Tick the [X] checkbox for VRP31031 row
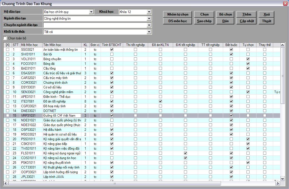Viewport: 289px width, 189px height. 8,116
